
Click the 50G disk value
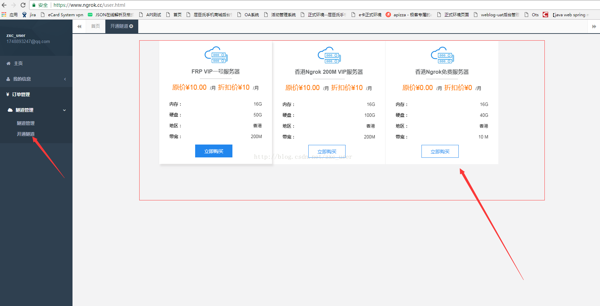[257, 115]
